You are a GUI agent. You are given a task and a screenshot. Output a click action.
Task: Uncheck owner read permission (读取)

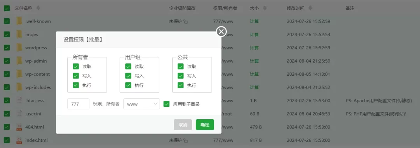pyautogui.click(x=76, y=66)
